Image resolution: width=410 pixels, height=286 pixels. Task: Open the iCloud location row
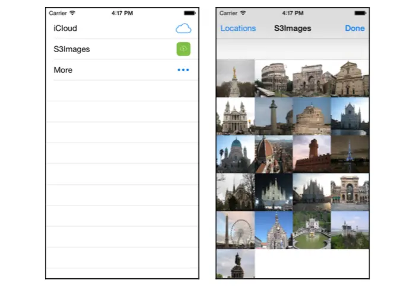click(122, 28)
